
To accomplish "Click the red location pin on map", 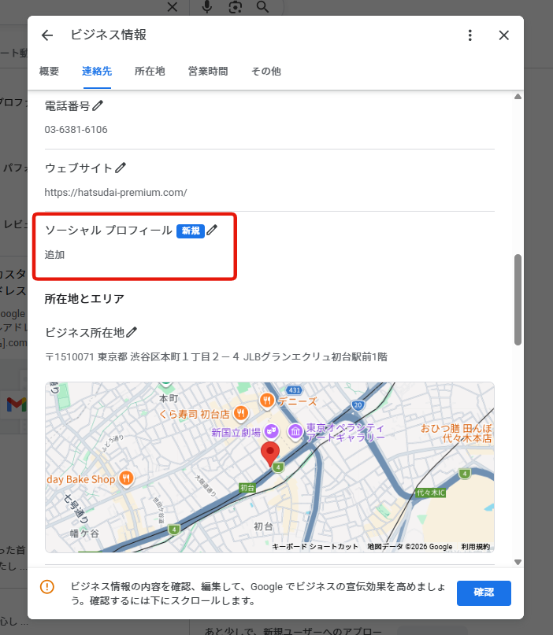I will pyautogui.click(x=270, y=453).
